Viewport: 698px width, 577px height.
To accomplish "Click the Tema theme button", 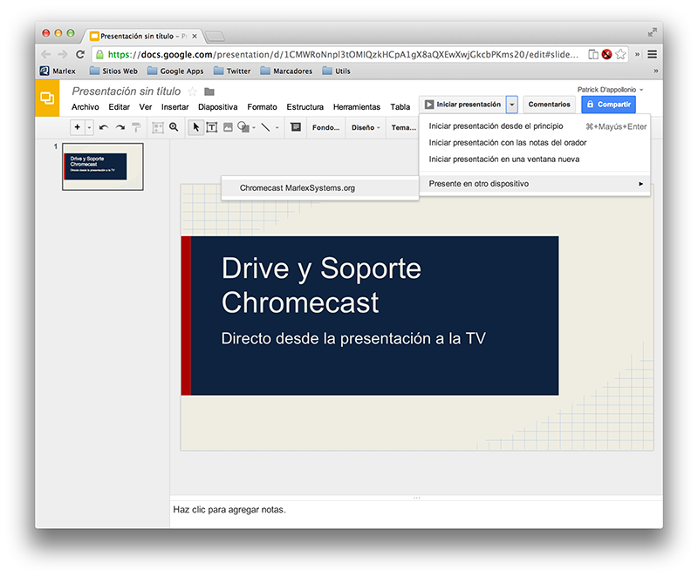I will point(403,127).
